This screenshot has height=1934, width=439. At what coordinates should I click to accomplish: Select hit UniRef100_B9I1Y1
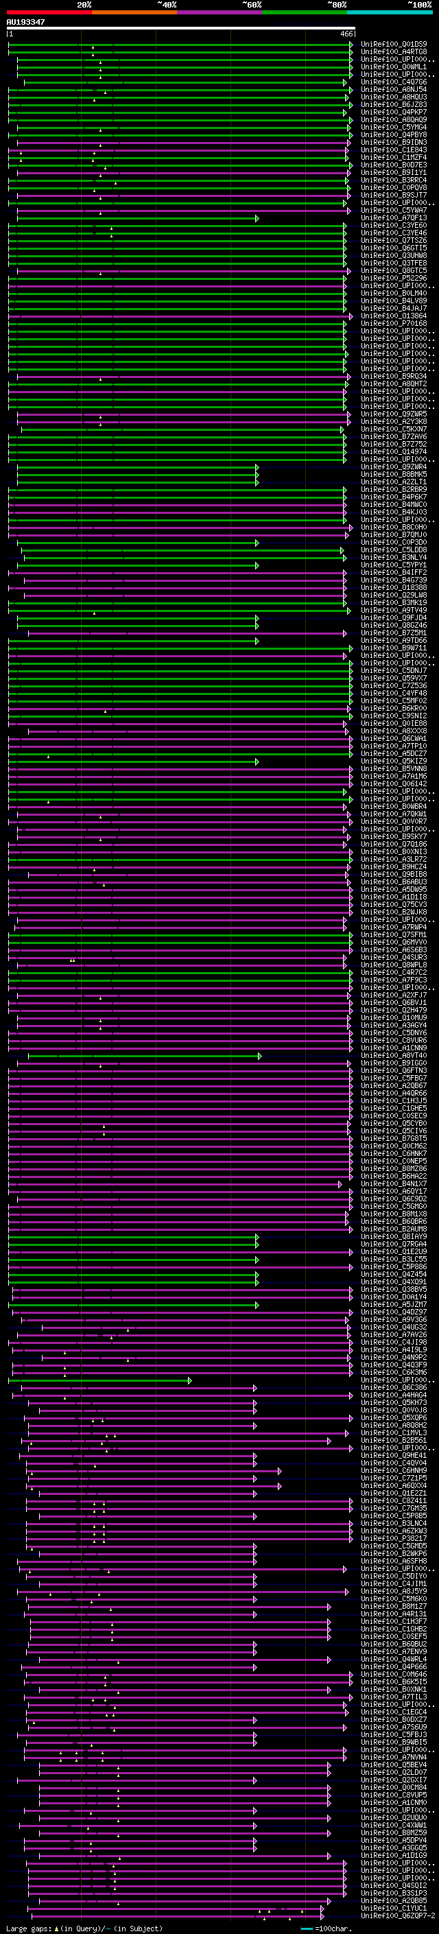[x=394, y=173]
